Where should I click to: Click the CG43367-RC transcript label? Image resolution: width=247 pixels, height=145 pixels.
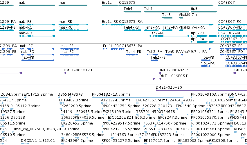[x=230, y=22]
